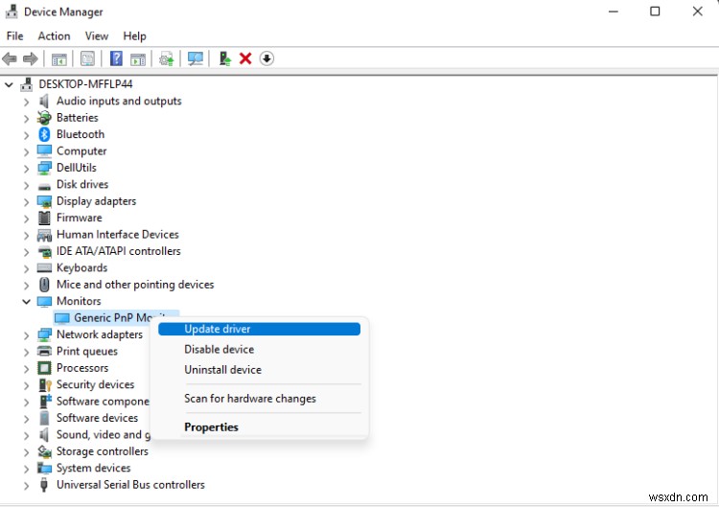The height and width of the screenshot is (507, 719).
Task: Select the System devices label
Action: [x=93, y=468]
